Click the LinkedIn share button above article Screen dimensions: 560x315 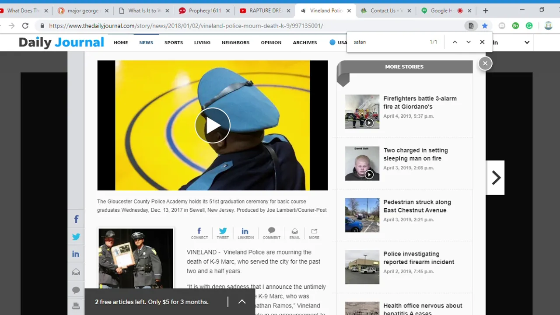point(245,233)
